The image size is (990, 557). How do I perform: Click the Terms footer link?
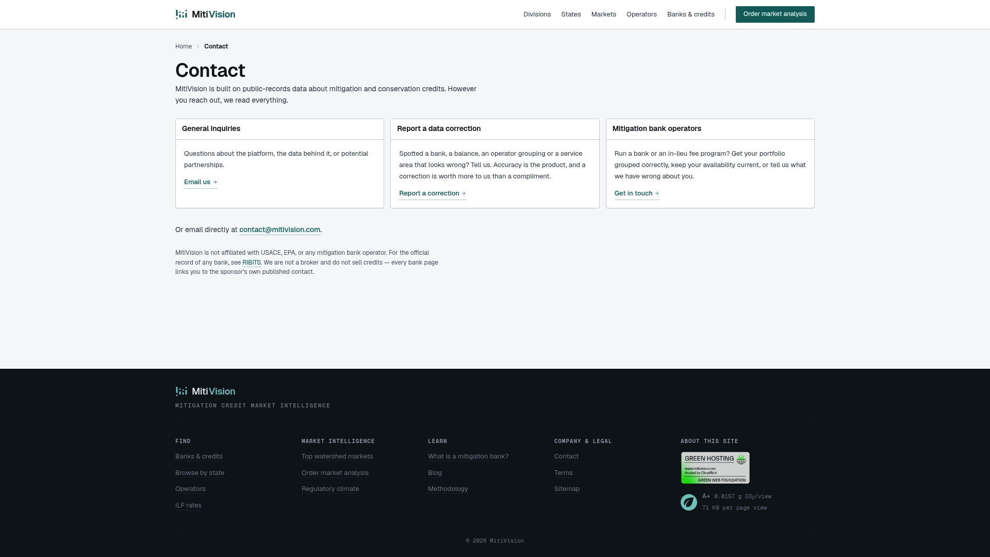(x=563, y=473)
